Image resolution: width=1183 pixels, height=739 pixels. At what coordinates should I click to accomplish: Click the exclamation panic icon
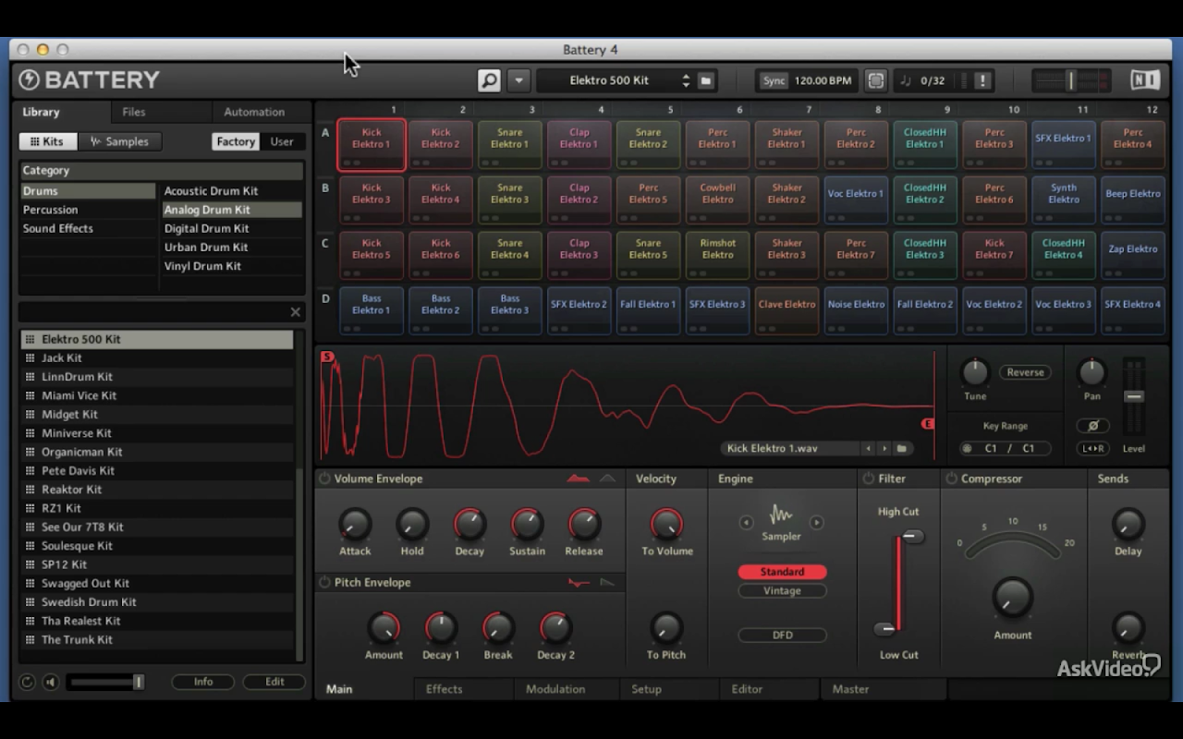[982, 80]
